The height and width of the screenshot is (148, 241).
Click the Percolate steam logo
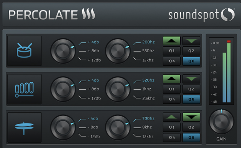[x=88, y=14]
